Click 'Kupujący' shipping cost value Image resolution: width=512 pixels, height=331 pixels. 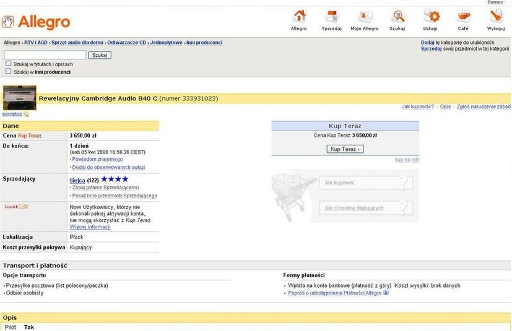coord(80,247)
